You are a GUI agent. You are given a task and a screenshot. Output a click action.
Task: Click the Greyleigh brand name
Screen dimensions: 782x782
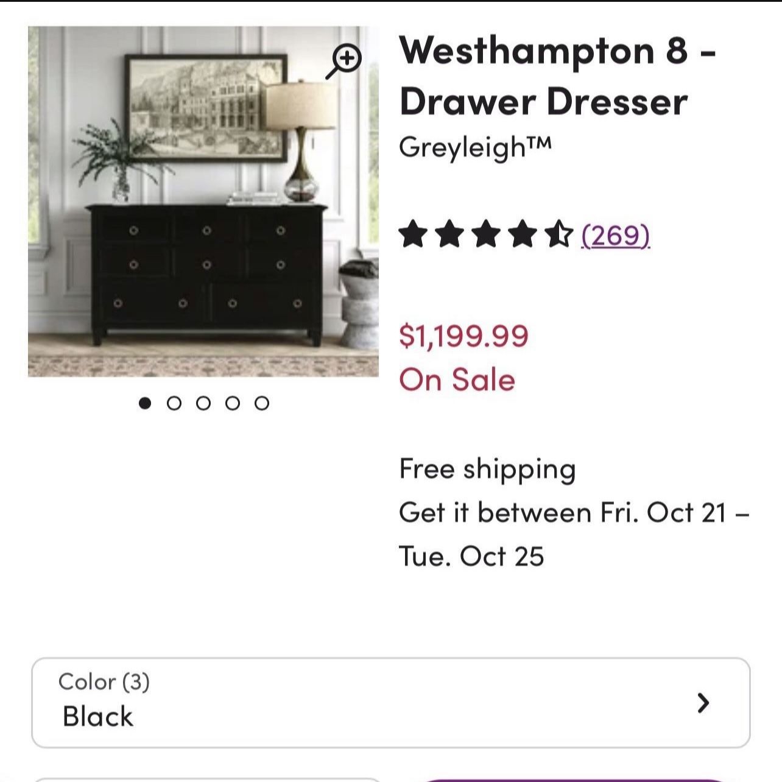point(475,144)
